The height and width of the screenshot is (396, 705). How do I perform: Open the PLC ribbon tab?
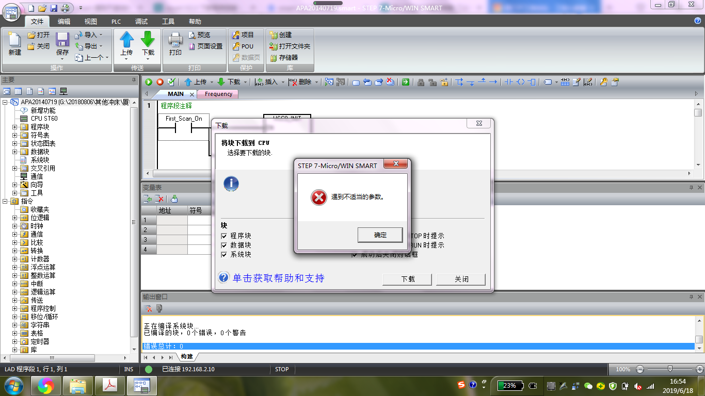click(116, 22)
